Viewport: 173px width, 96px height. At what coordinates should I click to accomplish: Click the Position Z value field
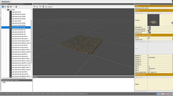click(160, 59)
